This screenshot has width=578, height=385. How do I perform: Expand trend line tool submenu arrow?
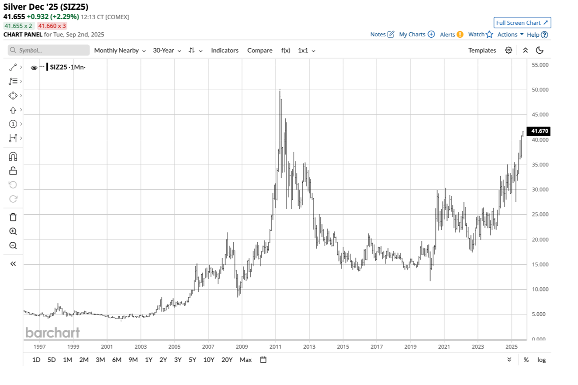click(21, 67)
